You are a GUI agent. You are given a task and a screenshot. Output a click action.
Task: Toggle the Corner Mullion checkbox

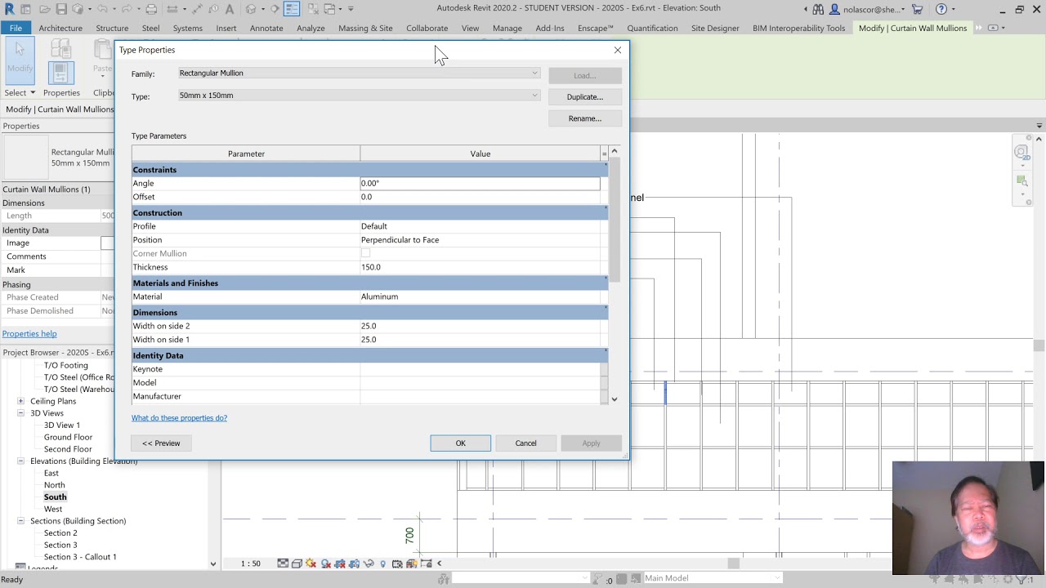[365, 253]
